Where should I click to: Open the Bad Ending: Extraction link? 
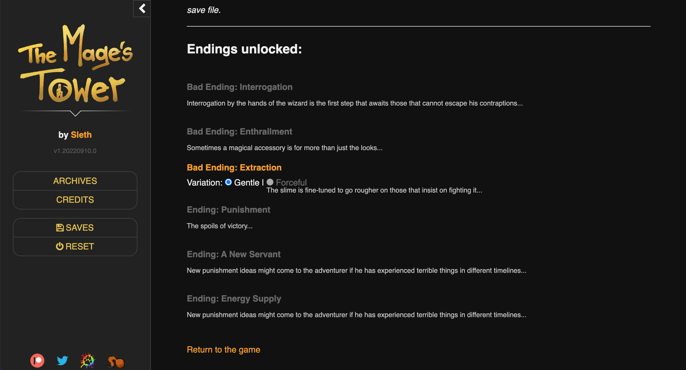point(234,168)
